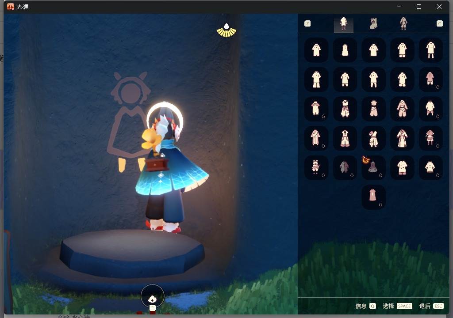Select cream tunic with wide long trousers
This screenshot has width=453, height=318.
(x=316, y=79)
